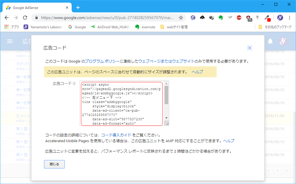This screenshot has height=184, width=296.
Task: Open the webサイト管理 bookmark folder
Action: (x=174, y=27)
